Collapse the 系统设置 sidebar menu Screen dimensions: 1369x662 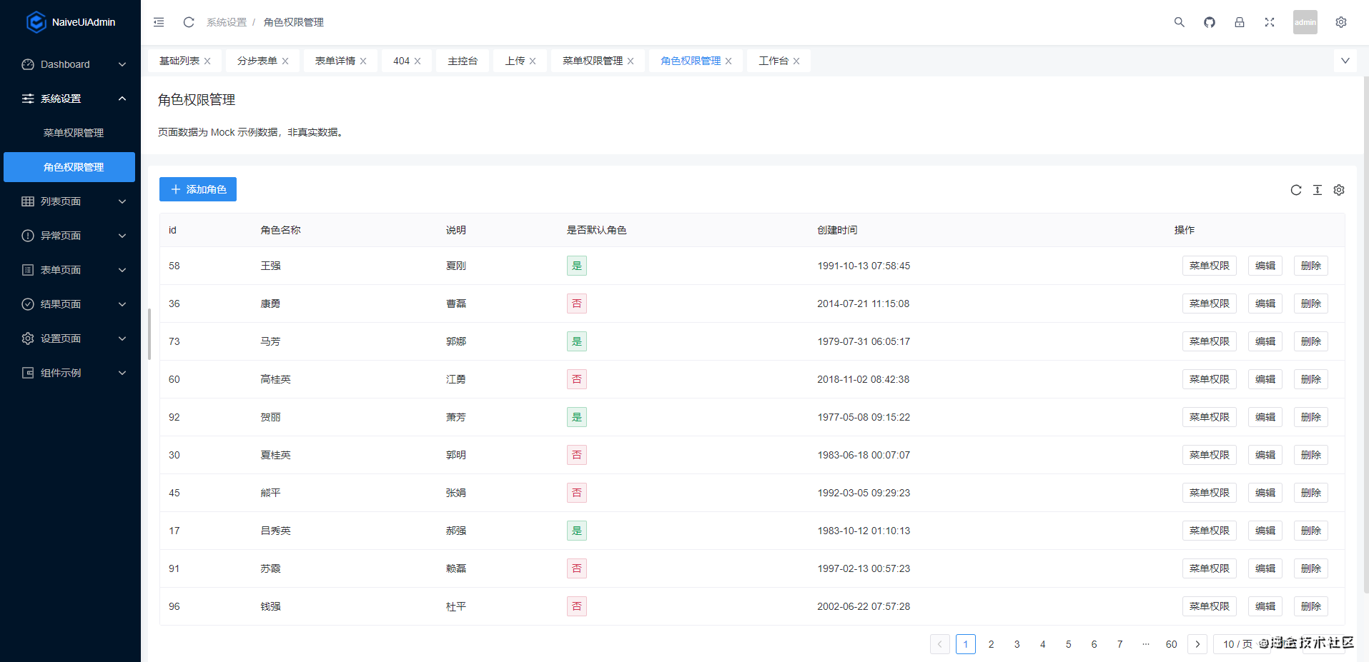pos(70,99)
